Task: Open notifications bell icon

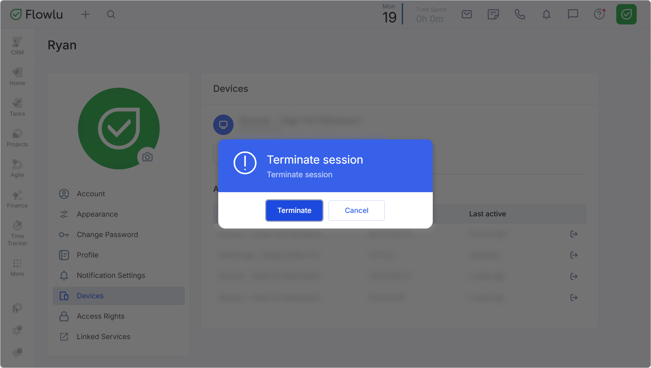Action: 546,14
